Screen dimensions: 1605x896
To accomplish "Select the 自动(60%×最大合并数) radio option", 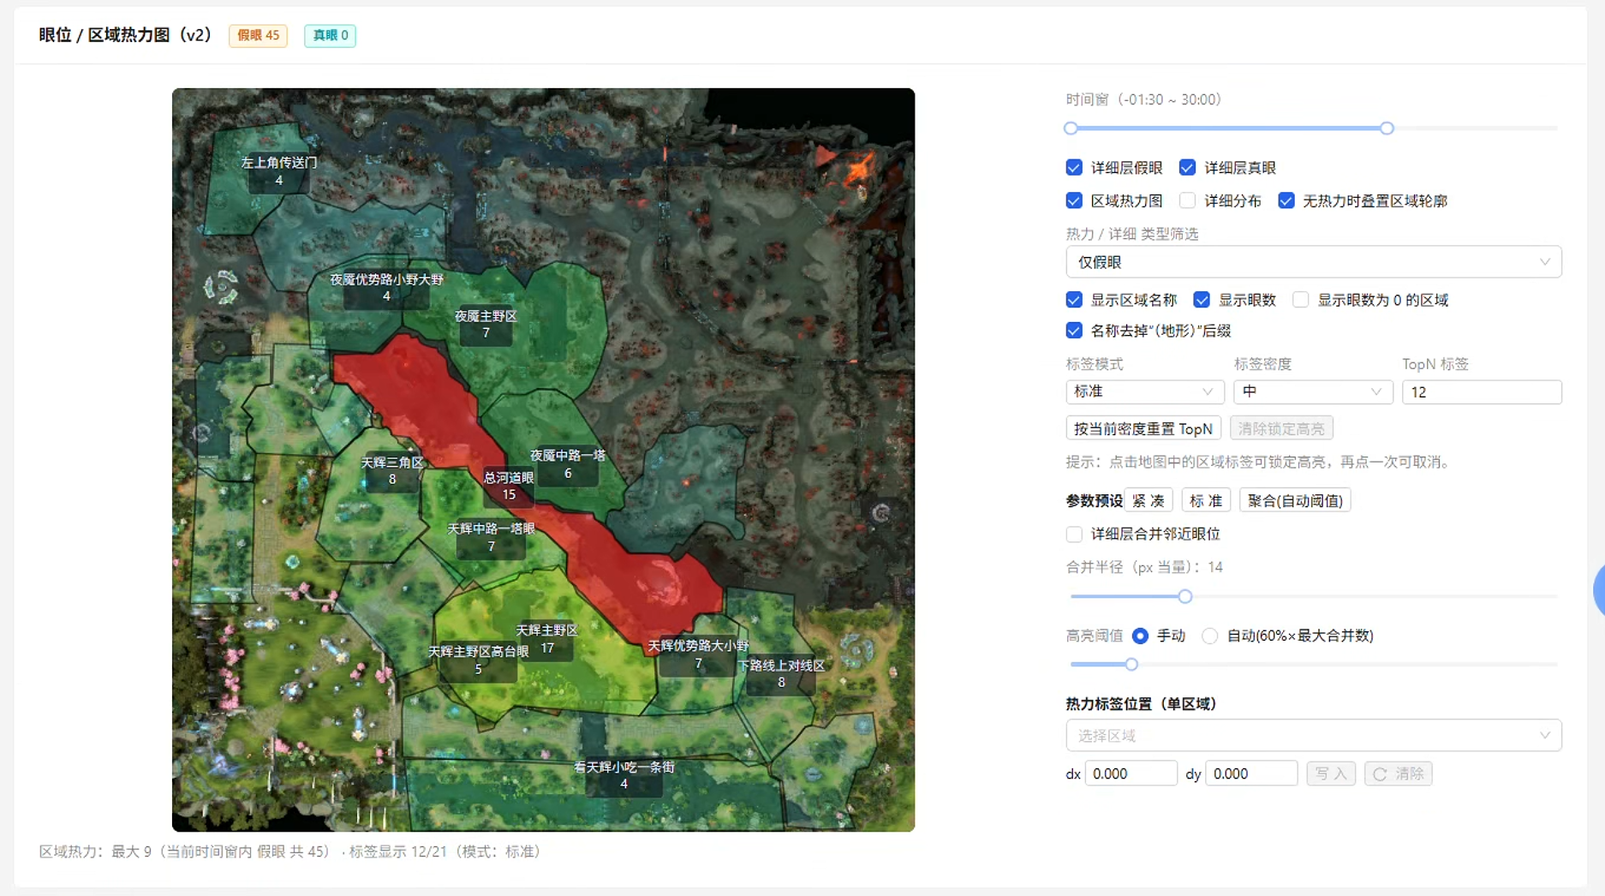I will point(1210,636).
